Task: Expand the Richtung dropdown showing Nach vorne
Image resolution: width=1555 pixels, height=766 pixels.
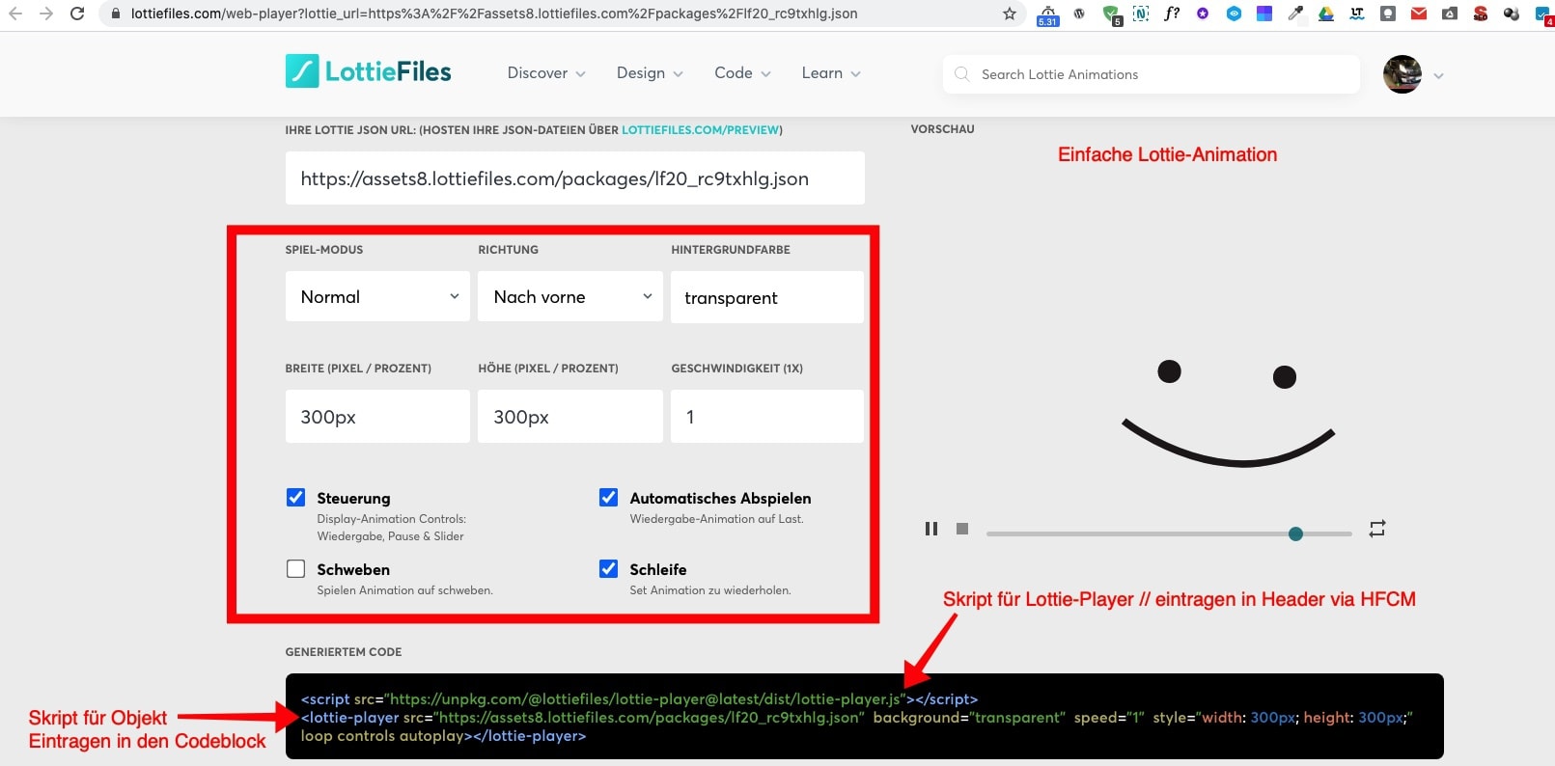Action: (x=570, y=297)
